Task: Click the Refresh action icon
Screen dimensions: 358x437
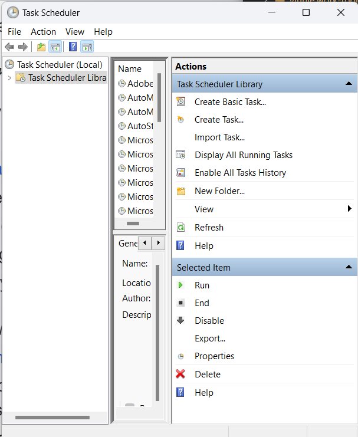Action: click(181, 228)
